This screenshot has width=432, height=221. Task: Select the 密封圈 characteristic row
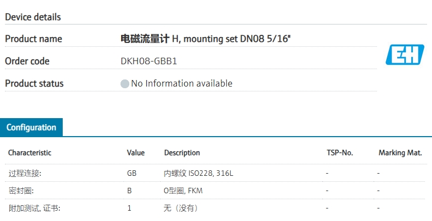click(x=216, y=191)
